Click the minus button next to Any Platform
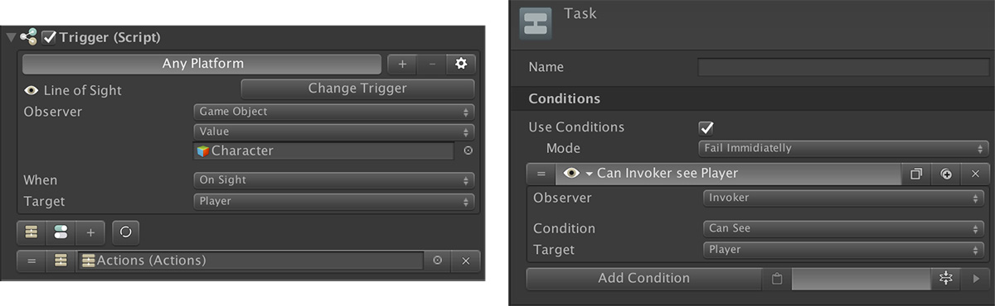This screenshot has width=995, height=306. coord(432,64)
